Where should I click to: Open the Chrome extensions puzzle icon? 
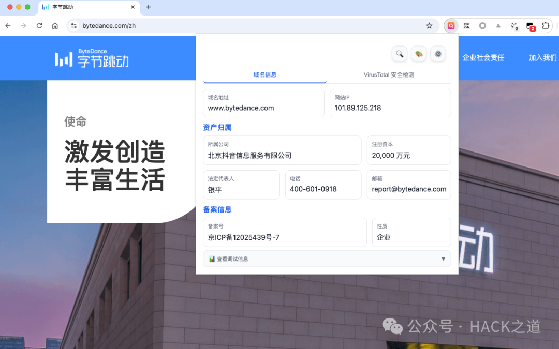coord(546,25)
